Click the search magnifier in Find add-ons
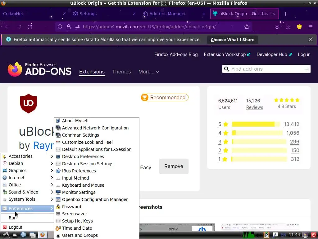Image resolution: width=318 pixels, height=239 pixels. 226,69
